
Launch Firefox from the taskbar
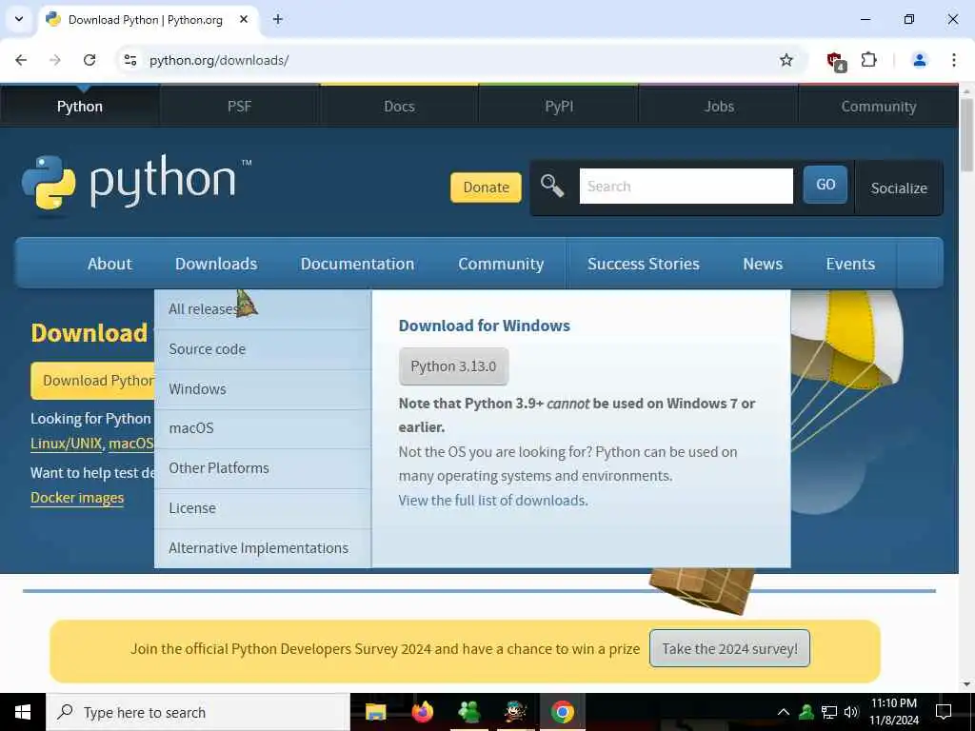pyautogui.click(x=422, y=712)
